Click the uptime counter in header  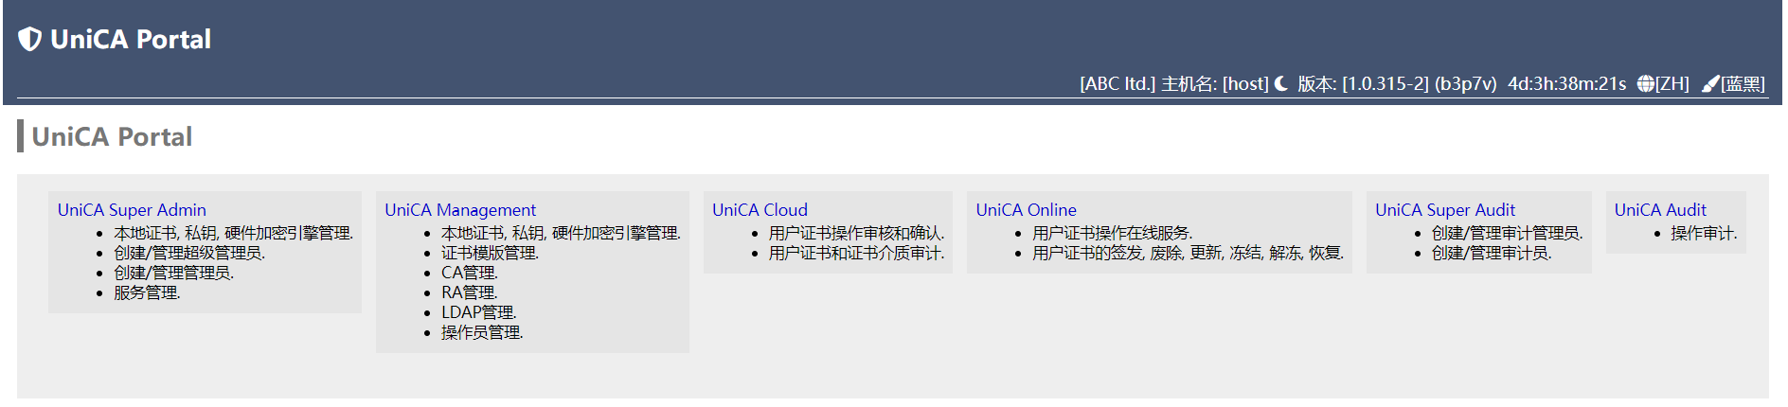pyautogui.click(x=1566, y=83)
